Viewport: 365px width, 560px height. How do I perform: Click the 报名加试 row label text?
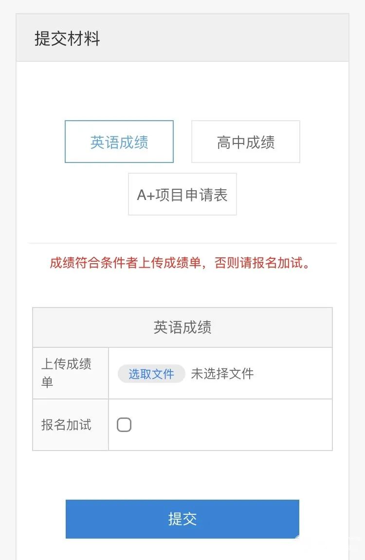[x=66, y=425]
